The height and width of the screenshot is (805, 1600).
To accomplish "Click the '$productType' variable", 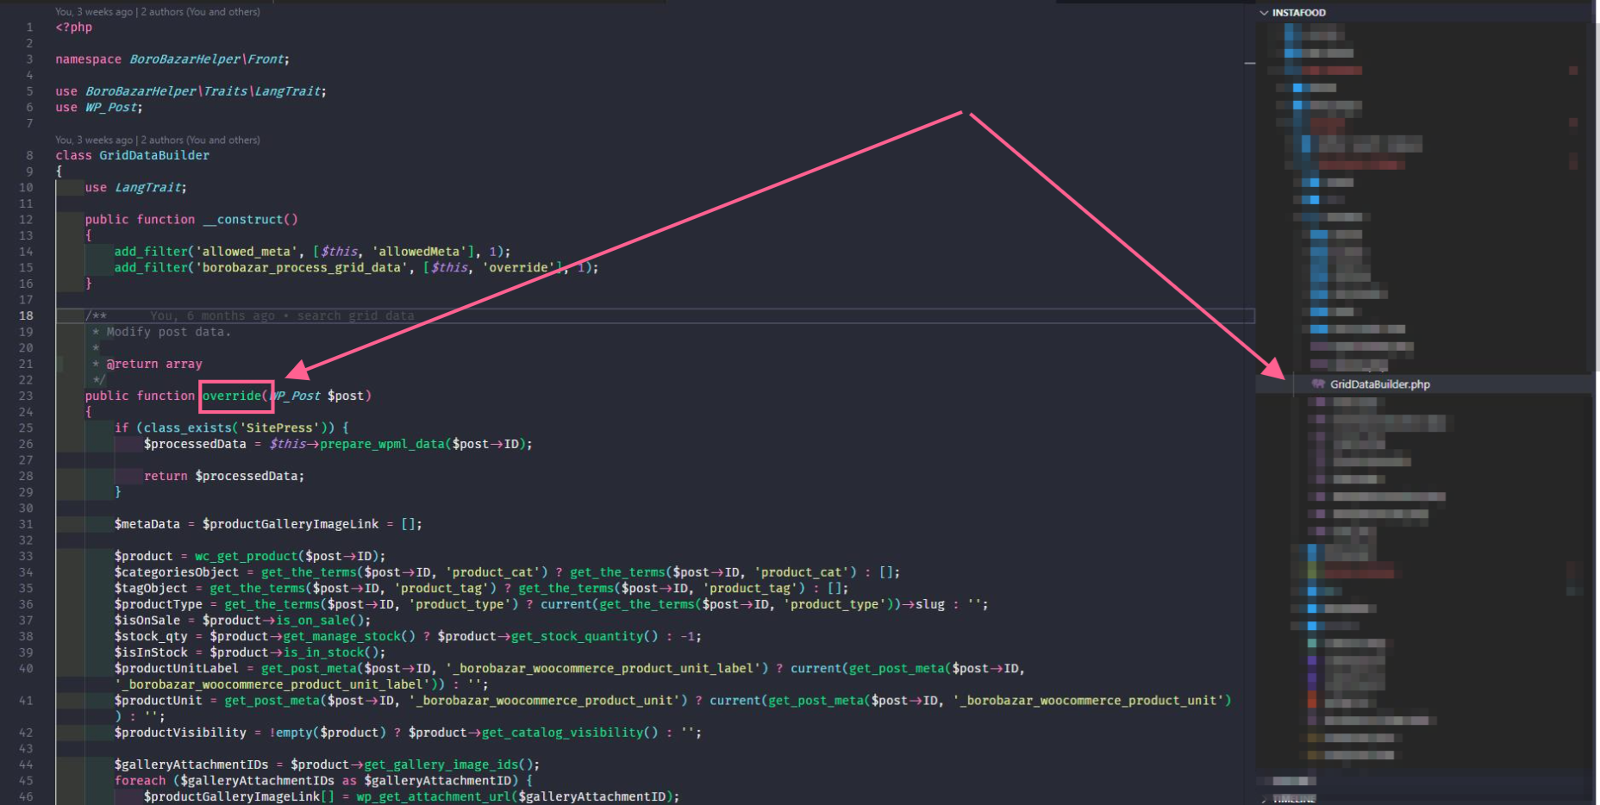I will tap(159, 604).
